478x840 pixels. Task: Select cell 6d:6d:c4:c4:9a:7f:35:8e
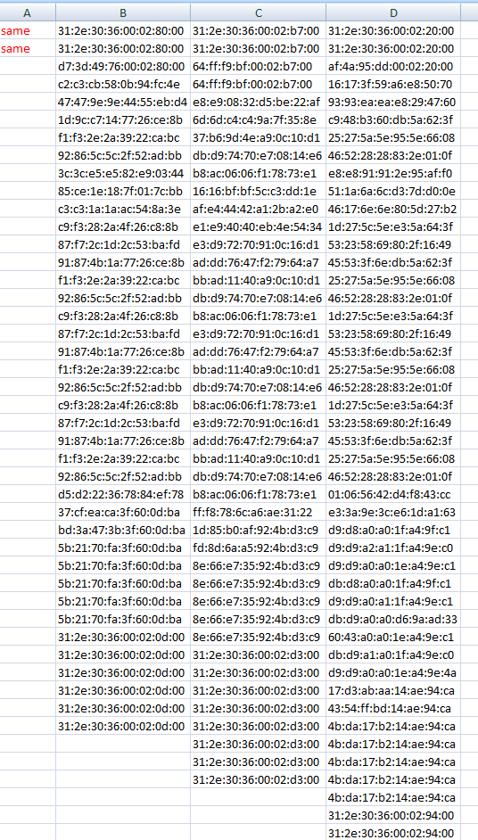[259, 120]
